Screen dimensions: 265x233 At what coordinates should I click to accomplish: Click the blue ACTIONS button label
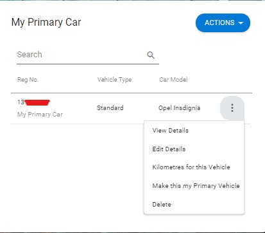pos(219,23)
